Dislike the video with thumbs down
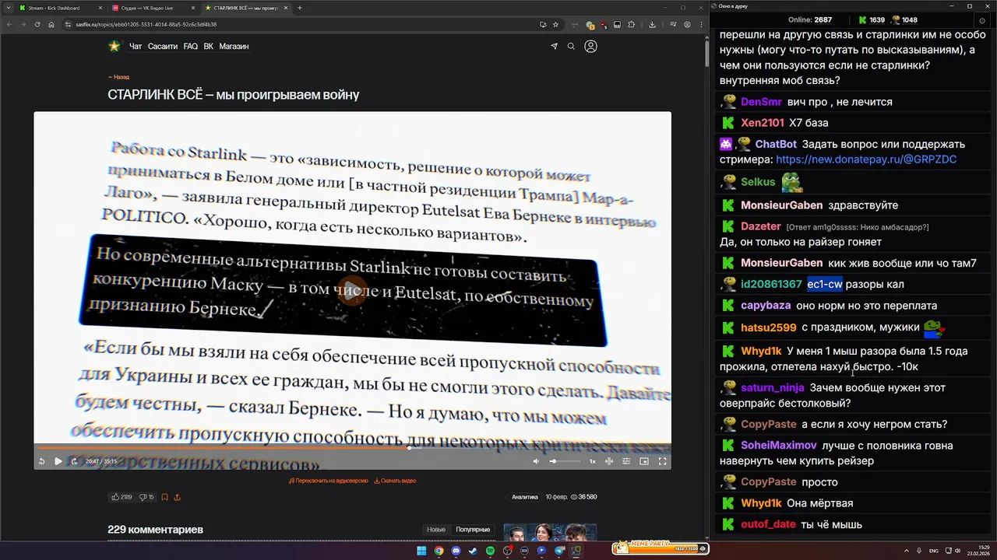997x560 pixels. [146, 497]
